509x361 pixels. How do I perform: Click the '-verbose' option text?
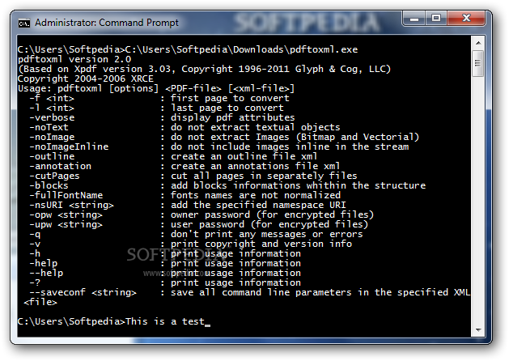coord(52,117)
